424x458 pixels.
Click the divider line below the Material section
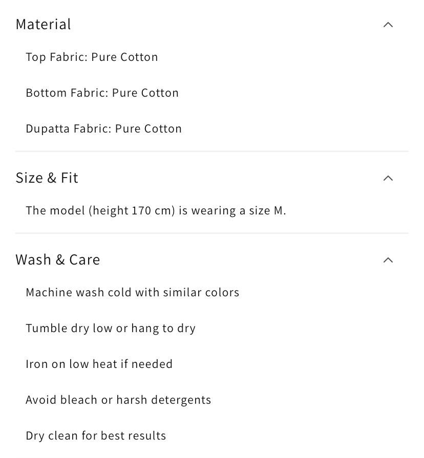212,151
